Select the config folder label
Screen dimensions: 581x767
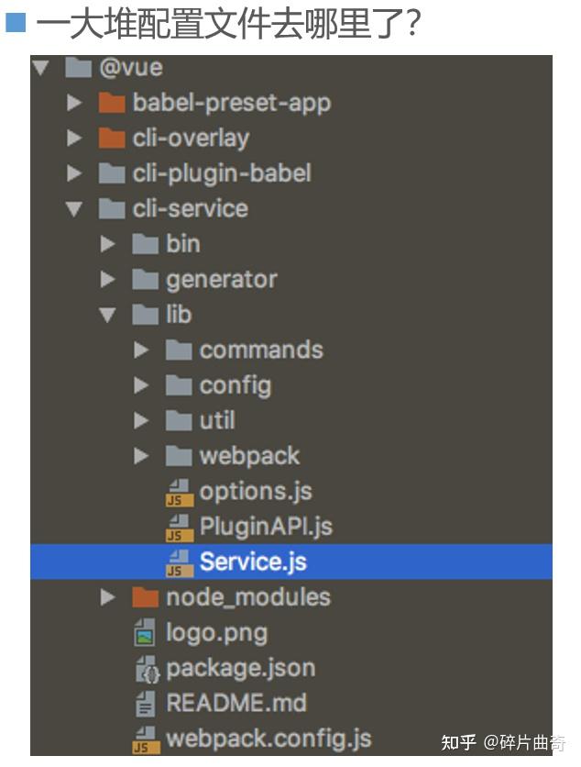tap(235, 386)
